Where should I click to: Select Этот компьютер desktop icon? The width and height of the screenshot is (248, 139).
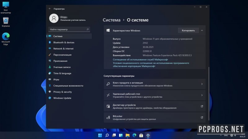6,8
